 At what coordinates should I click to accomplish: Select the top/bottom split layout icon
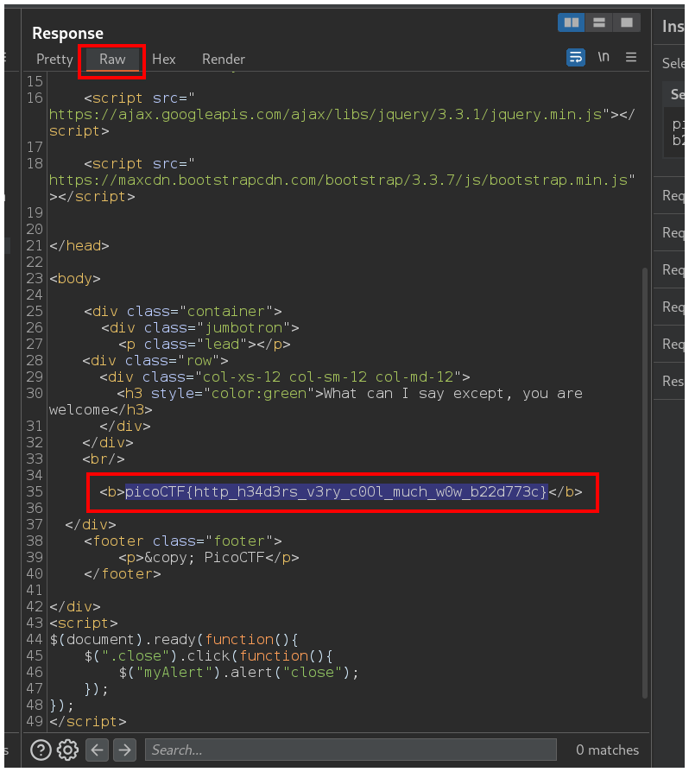click(x=598, y=22)
